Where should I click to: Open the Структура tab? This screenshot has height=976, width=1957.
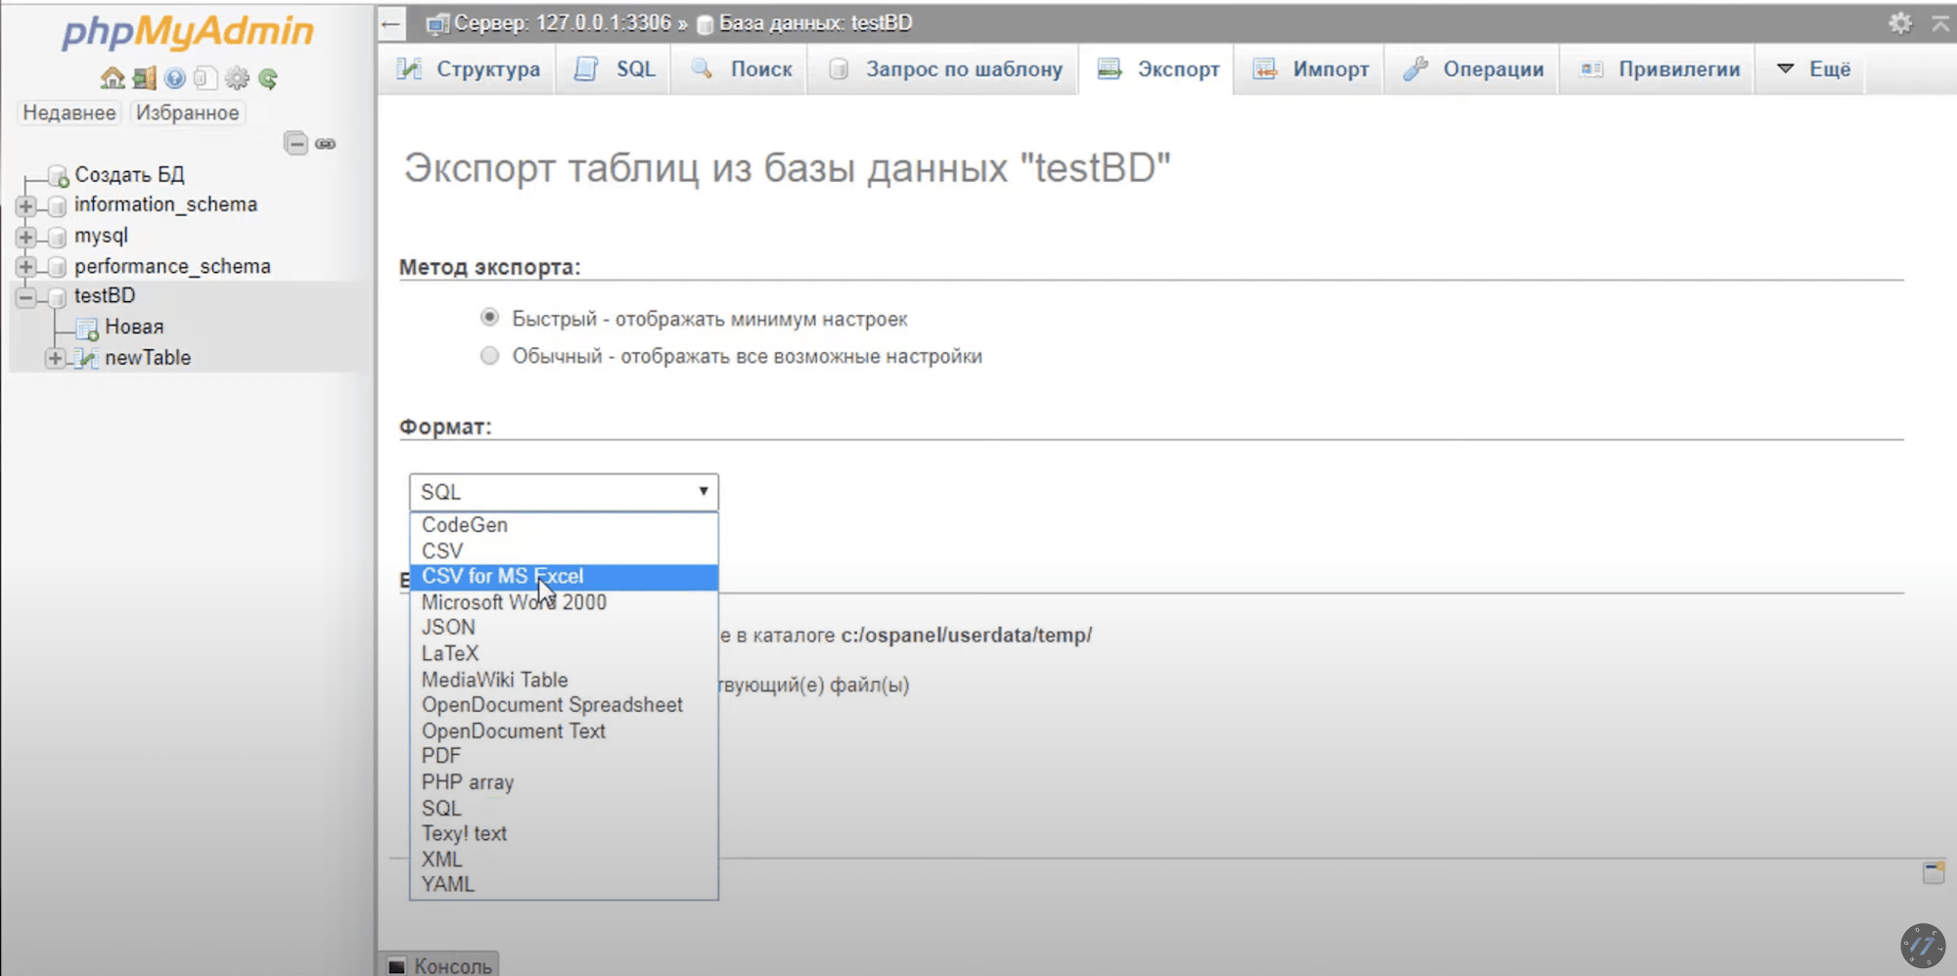pos(469,69)
